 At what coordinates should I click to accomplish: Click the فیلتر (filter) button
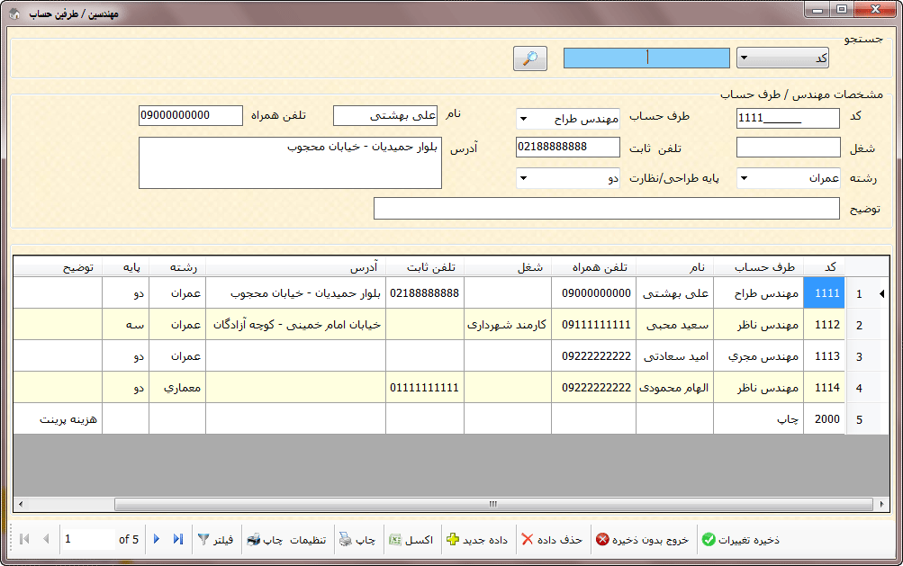216,540
